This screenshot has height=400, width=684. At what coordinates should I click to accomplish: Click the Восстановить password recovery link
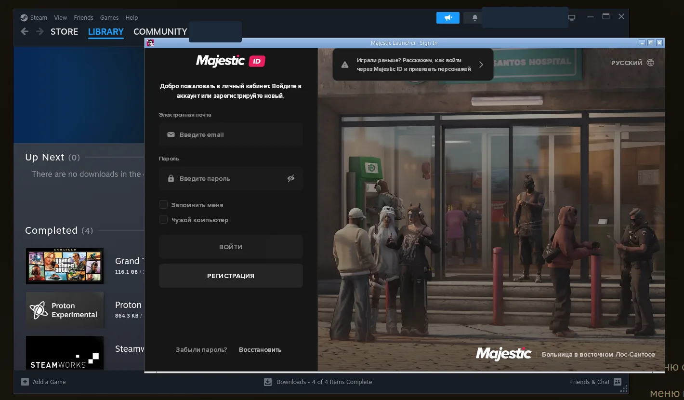pos(260,349)
